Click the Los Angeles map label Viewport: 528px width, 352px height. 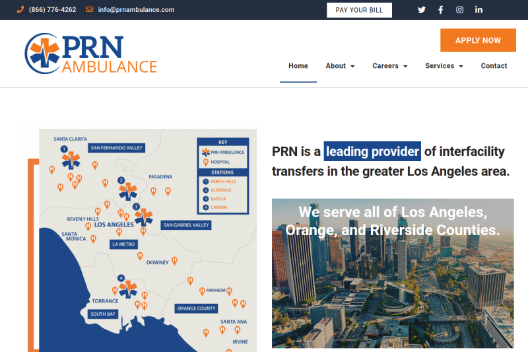coord(114,225)
